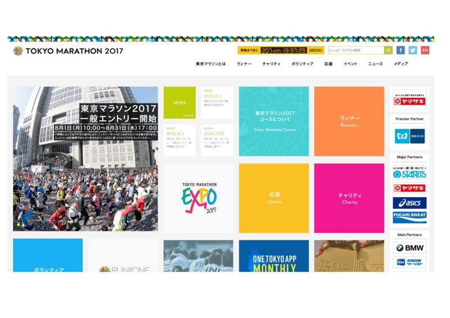The height and width of the screenshot is (318, 450).
Task: Click the BMW main partner logo
Action: (x=409, y=248)
